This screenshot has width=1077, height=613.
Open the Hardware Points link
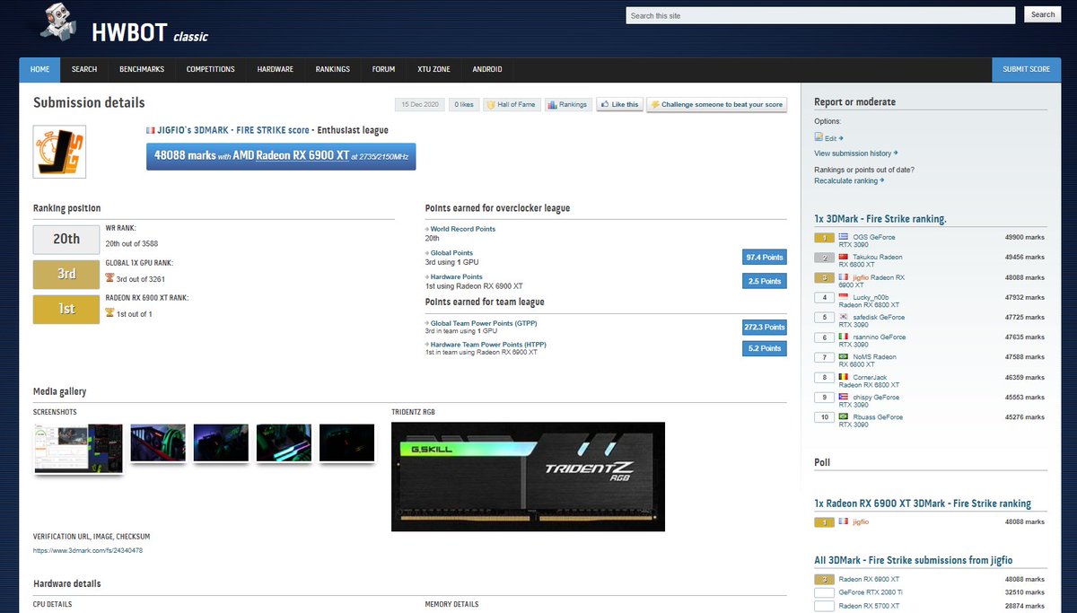[456, 277]
